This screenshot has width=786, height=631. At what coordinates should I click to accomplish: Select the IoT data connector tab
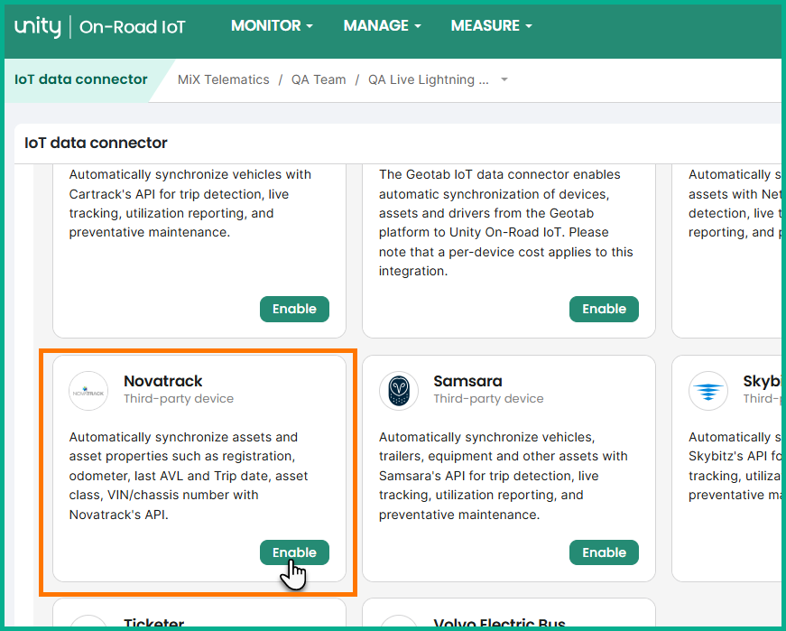[81, 79]
